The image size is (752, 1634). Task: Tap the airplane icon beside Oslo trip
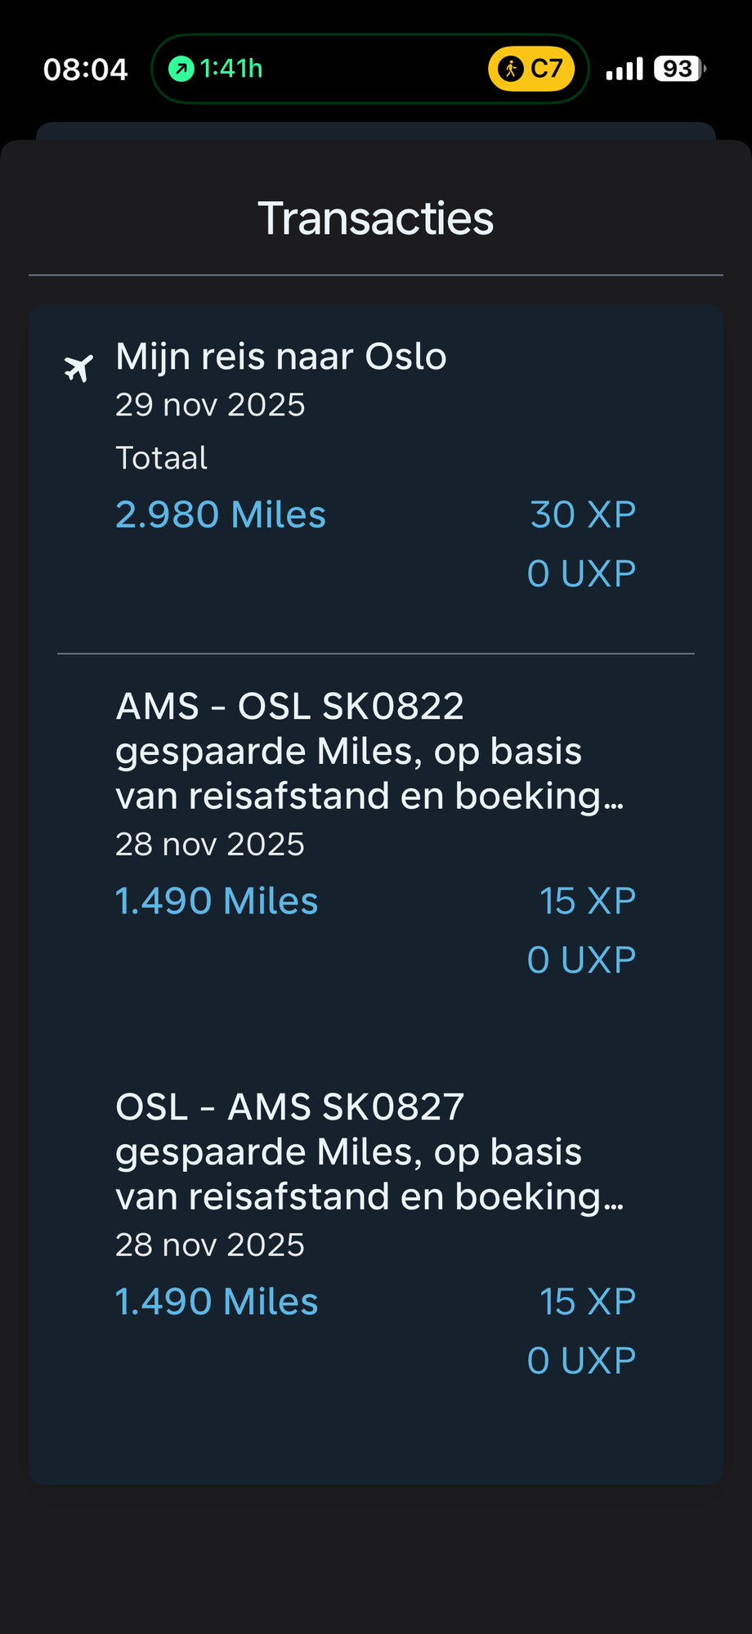[x=78, y=368]
